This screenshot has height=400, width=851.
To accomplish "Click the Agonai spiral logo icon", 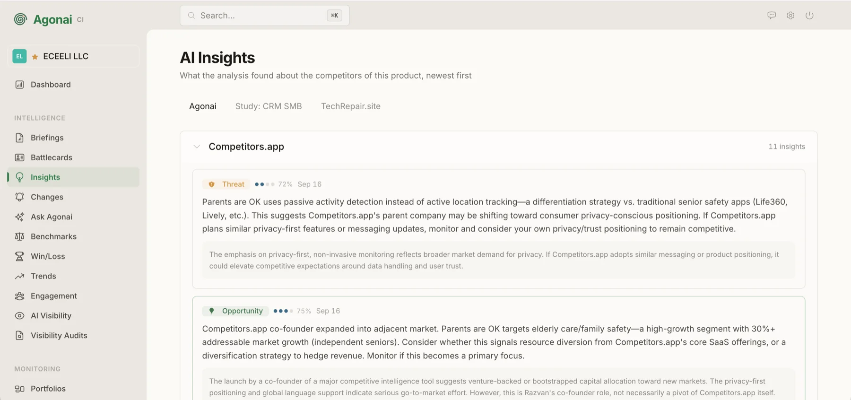I will pyautogui.click(x=20, y=19).
